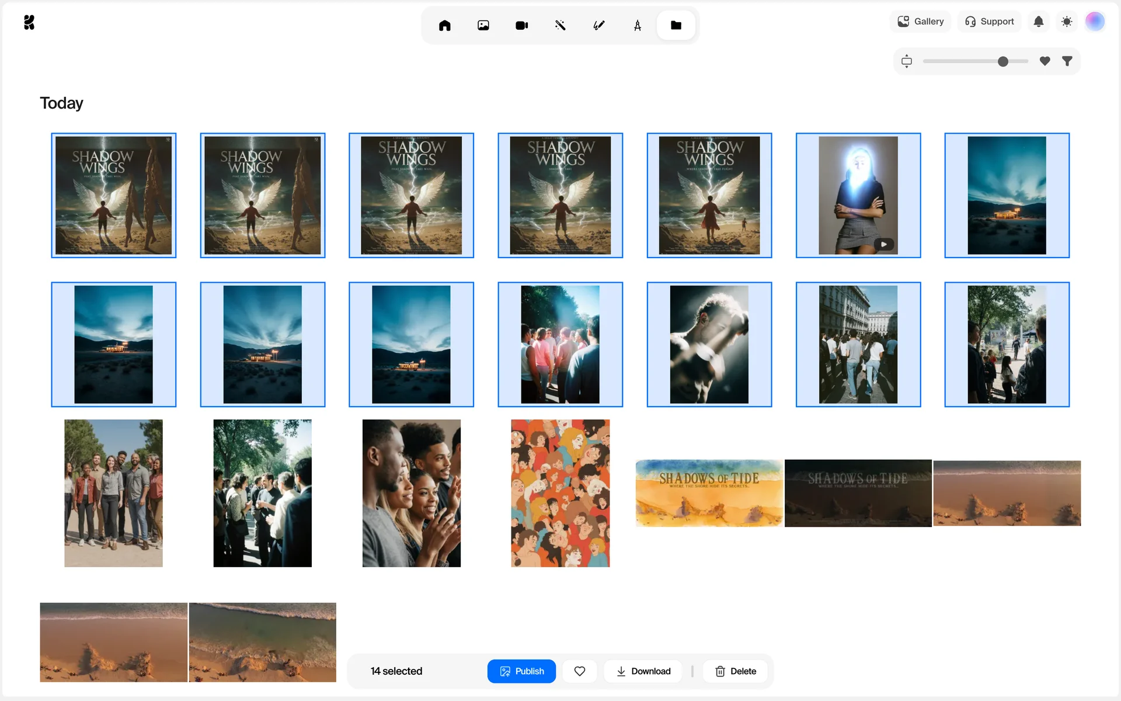Open the filter funnel icon
Screen dimensions: 1121x701
pos(1067,61)
